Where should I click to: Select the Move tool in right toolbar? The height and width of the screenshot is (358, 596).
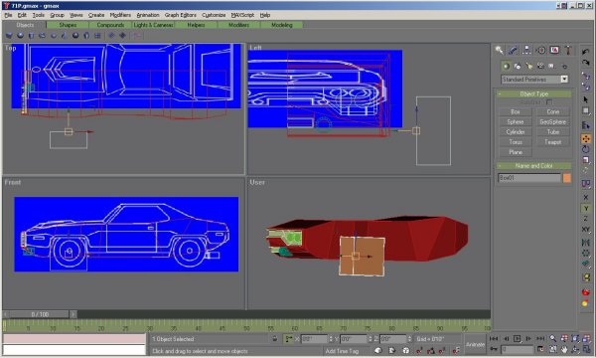click(586, 139)
